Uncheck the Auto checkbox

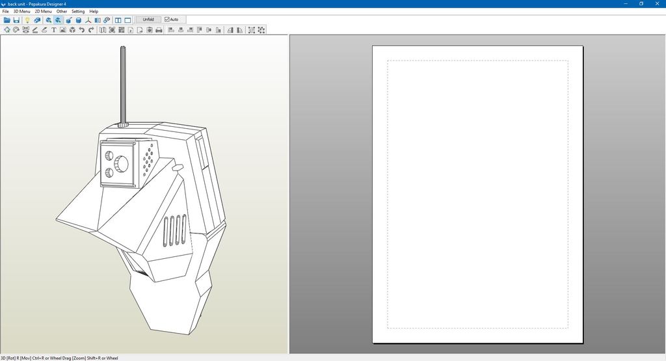(x=167, y=20)
